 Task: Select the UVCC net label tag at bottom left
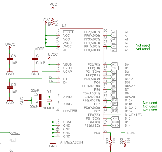[15, 133]
